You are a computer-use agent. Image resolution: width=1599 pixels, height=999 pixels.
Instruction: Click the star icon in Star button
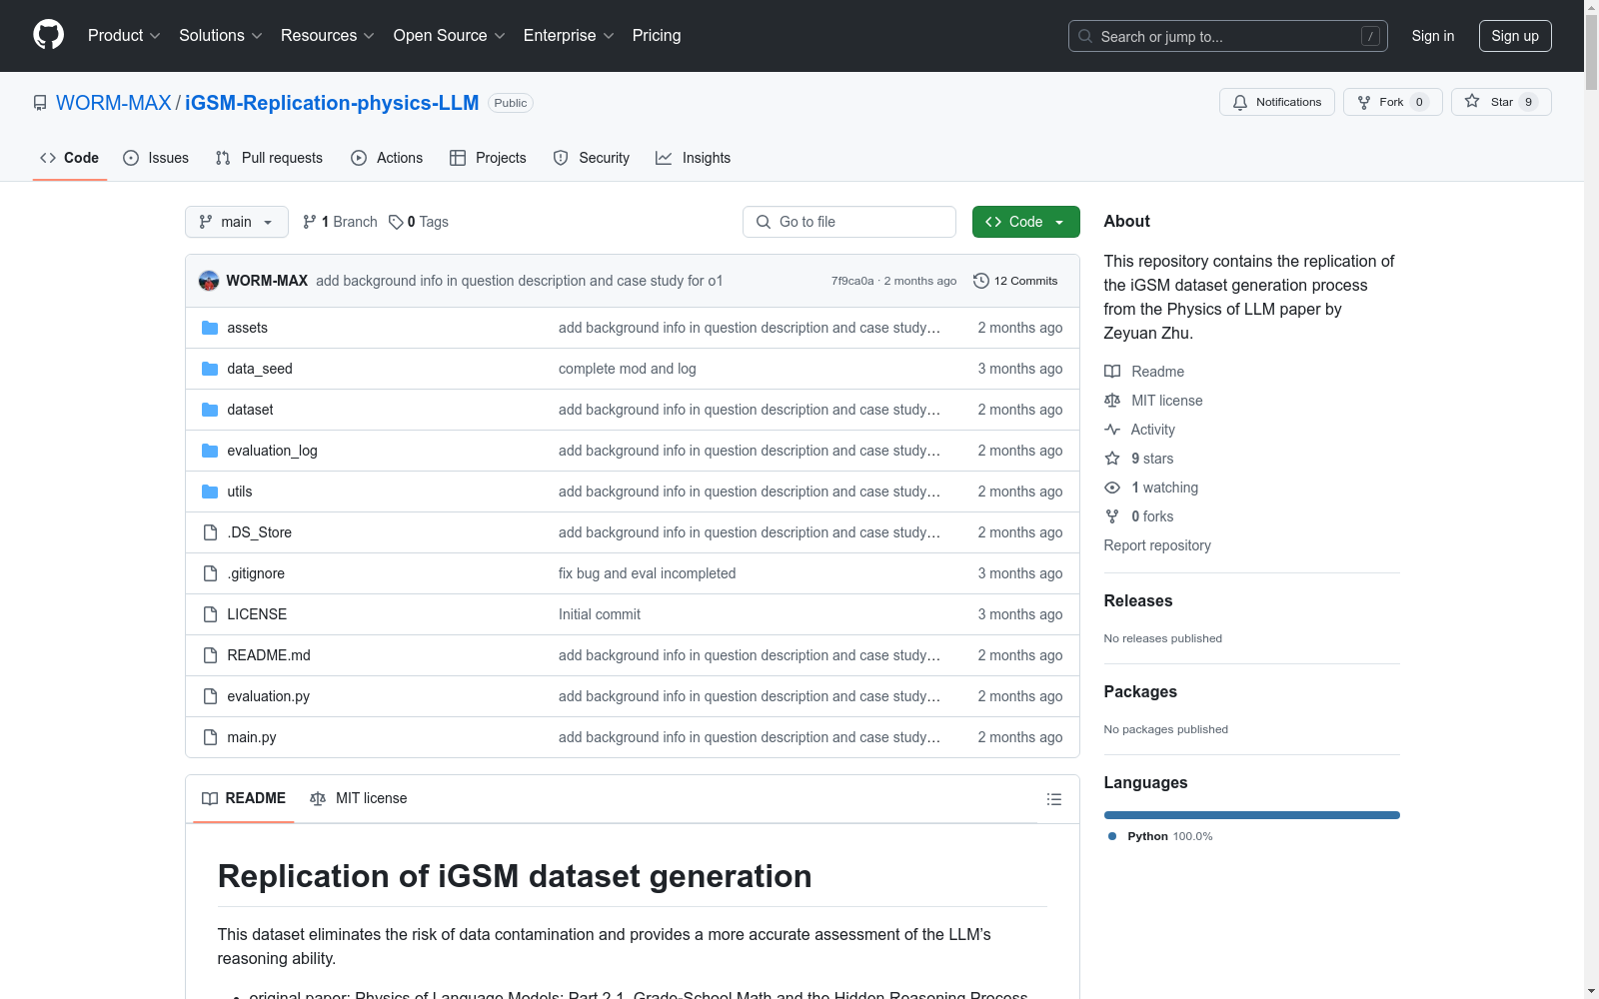pyautogui.click(x=1472, y=101)
